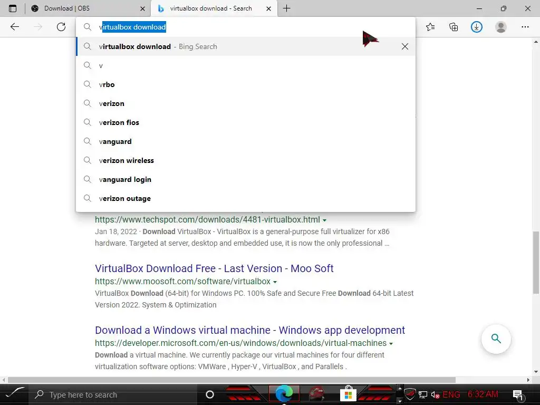This screenshot has width=540, height=405.
Task: Open the profile avatar menu
Action: pos(501,27)
